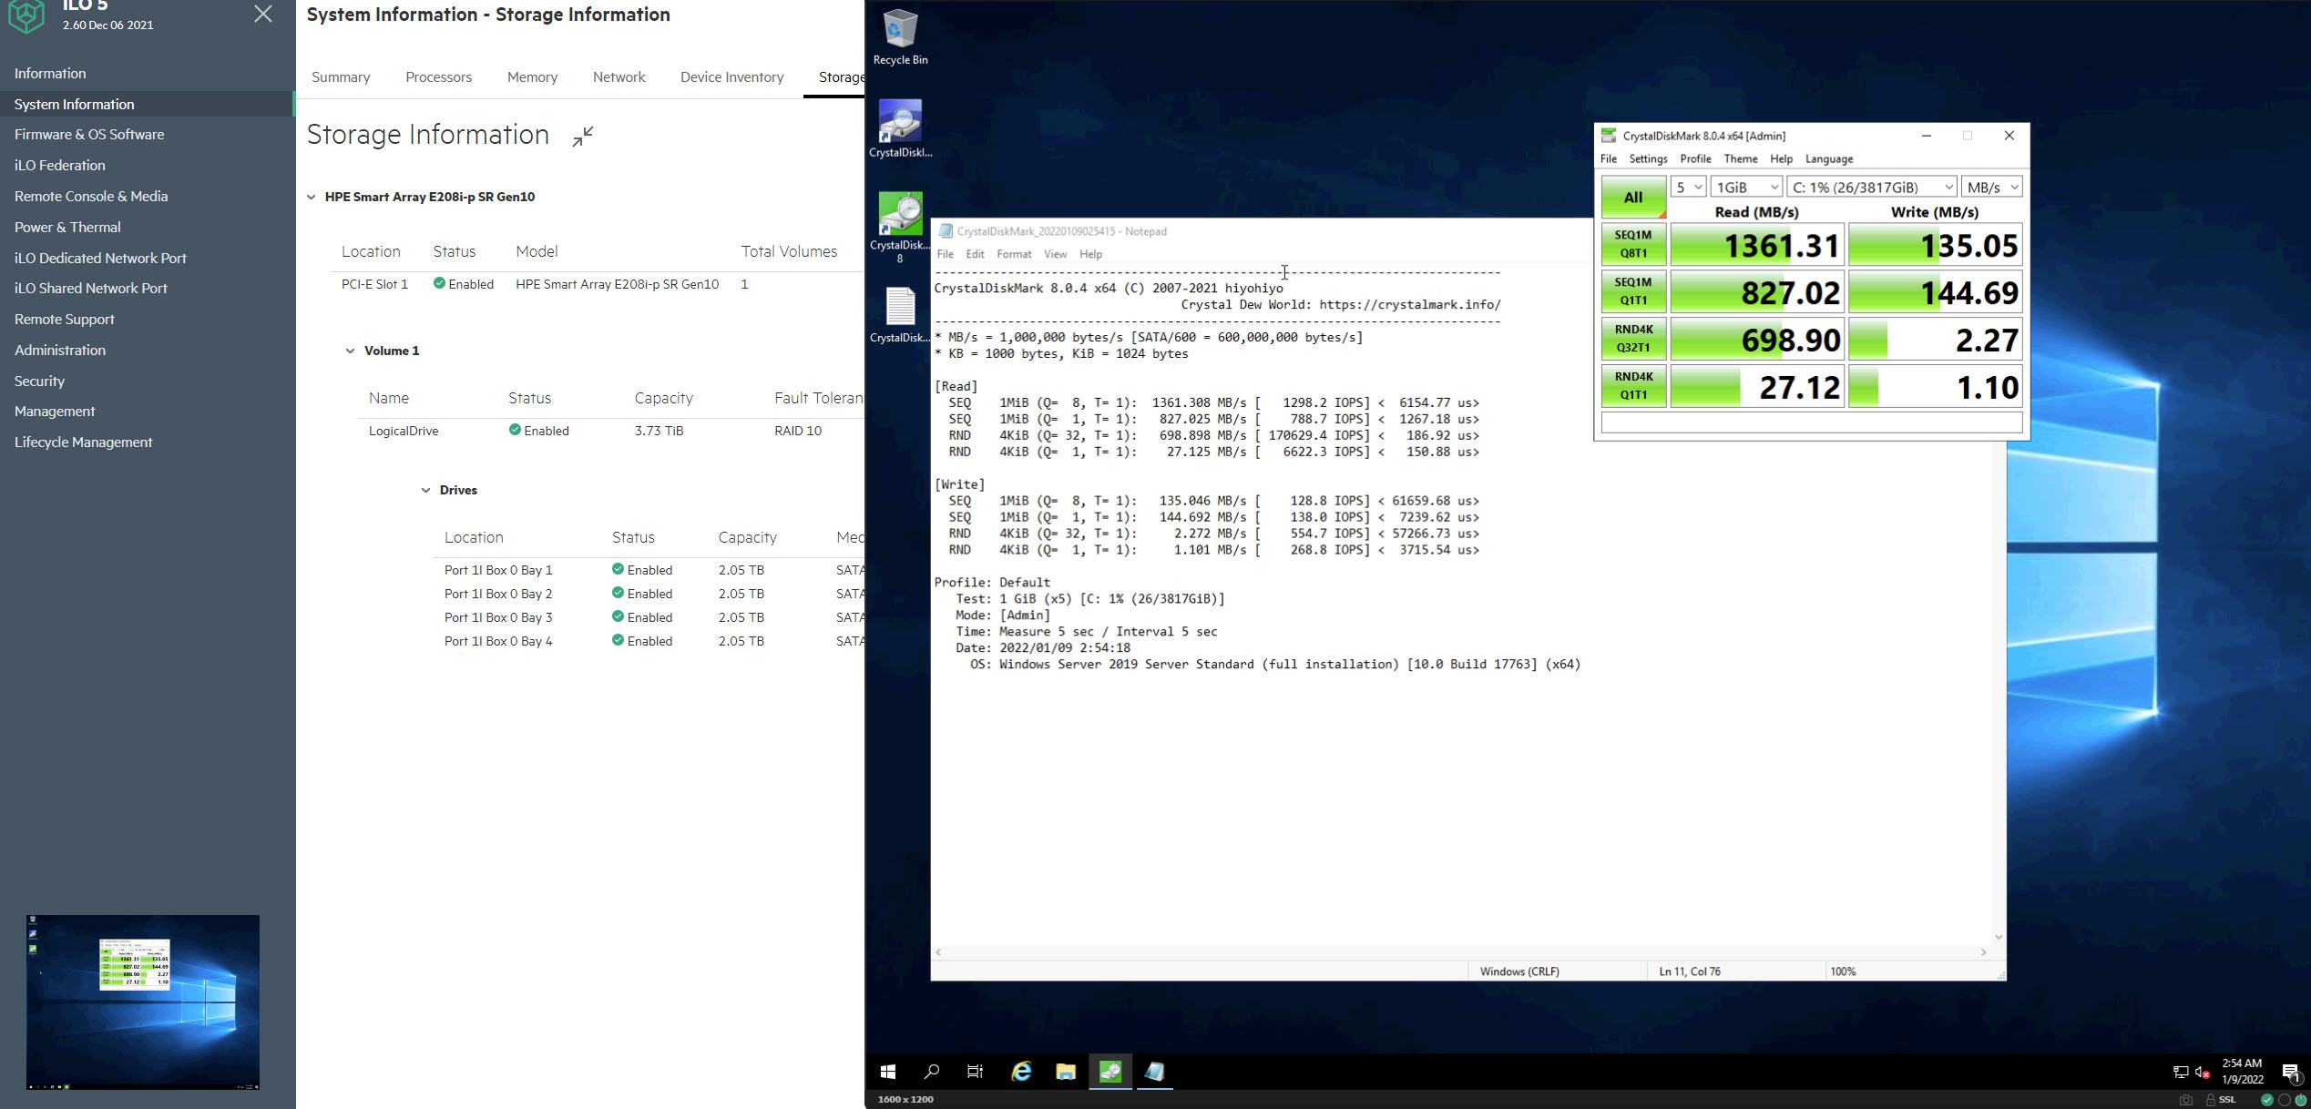Click the green health checkmark status icon
Image resolution: width=2311 pixels, height=1109 pixels.
click(x=2267, y=1100)
